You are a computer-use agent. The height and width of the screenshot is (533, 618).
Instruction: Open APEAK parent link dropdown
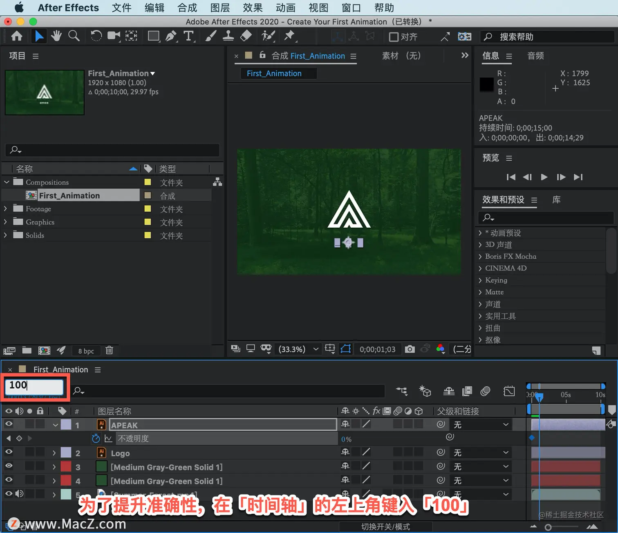[x=481, y=425]
